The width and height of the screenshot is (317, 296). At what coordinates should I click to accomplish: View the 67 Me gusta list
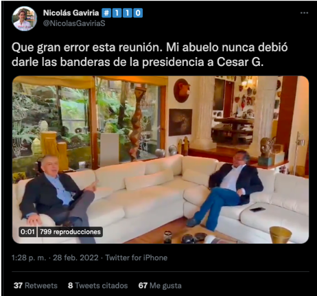[160, 286]
